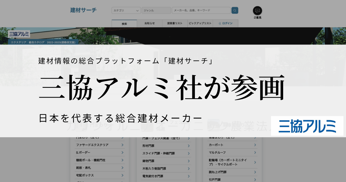This screenshot has width=346, height=182.
Task: Click the chevron beside 形材門扉
Action: point(189,146)
